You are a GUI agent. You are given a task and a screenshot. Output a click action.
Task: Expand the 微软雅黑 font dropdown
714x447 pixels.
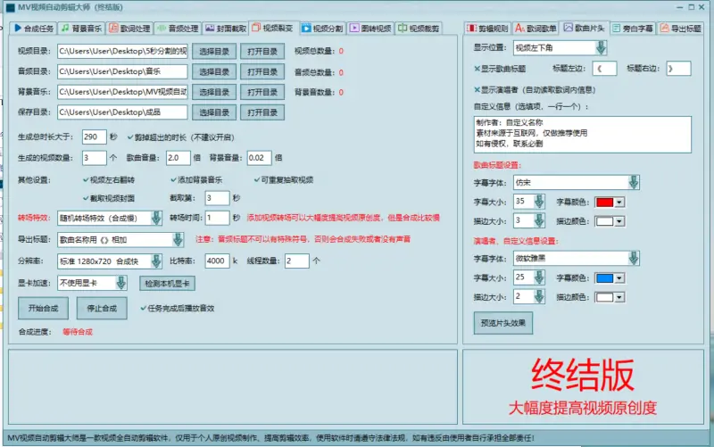(634, 258)
